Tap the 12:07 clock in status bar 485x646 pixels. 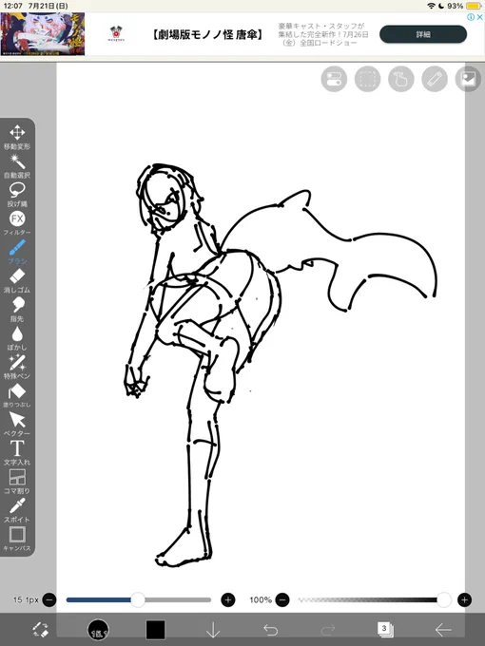(x=12, y=6)
